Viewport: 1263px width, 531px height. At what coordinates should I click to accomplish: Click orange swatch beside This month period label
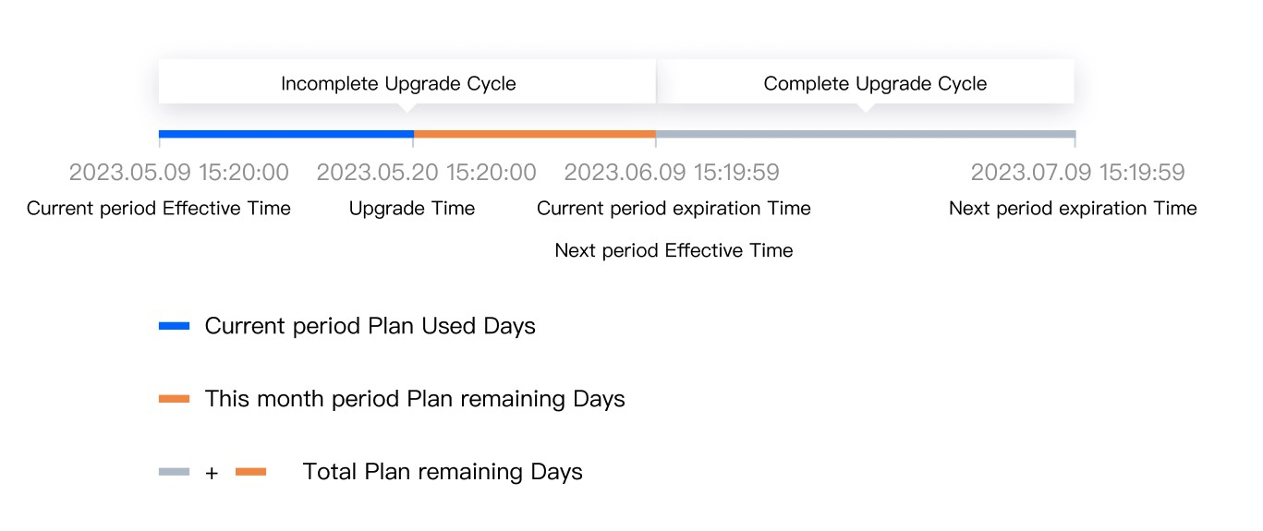(174, 399)
